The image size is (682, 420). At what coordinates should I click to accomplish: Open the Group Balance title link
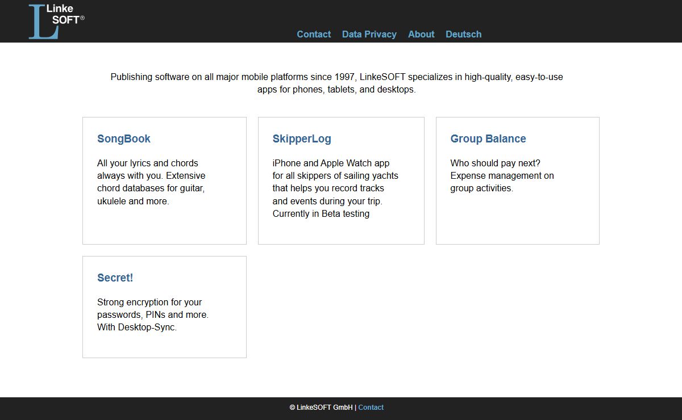point(488,139)
